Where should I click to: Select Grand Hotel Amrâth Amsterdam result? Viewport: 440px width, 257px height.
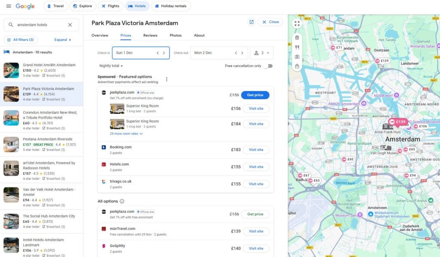point(42,70)
